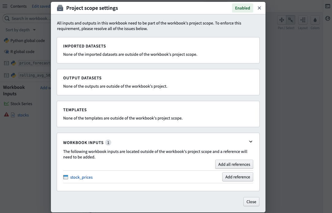This screenshot has width=332, height=213.
Task: Open the console panel icon at top right
Action: click(x=327, y=6)
